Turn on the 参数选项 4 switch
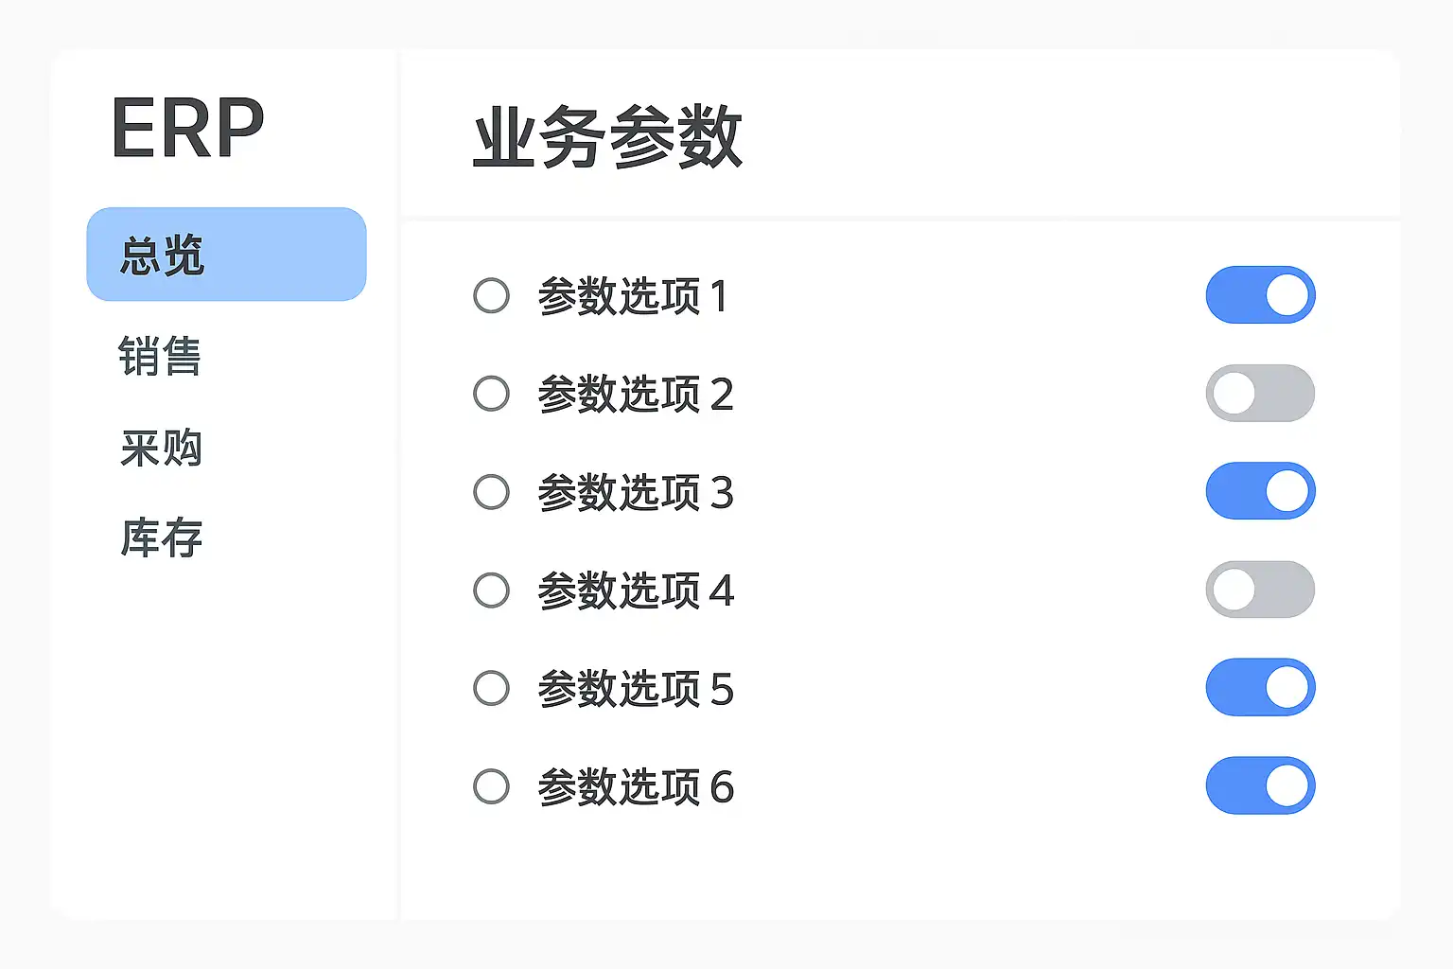 click(1260, 590)
